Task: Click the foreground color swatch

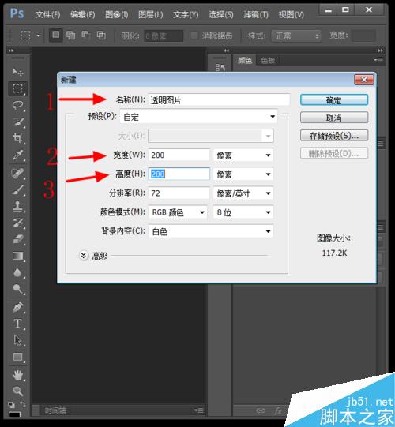Action: click(14, 414)
